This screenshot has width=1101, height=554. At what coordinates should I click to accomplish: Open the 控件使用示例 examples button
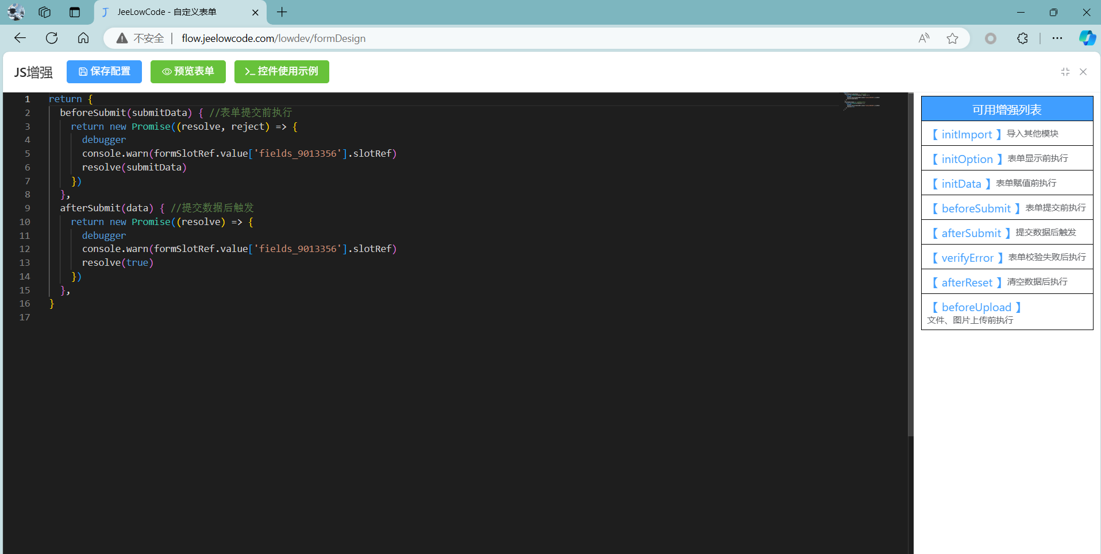(282, 72)
